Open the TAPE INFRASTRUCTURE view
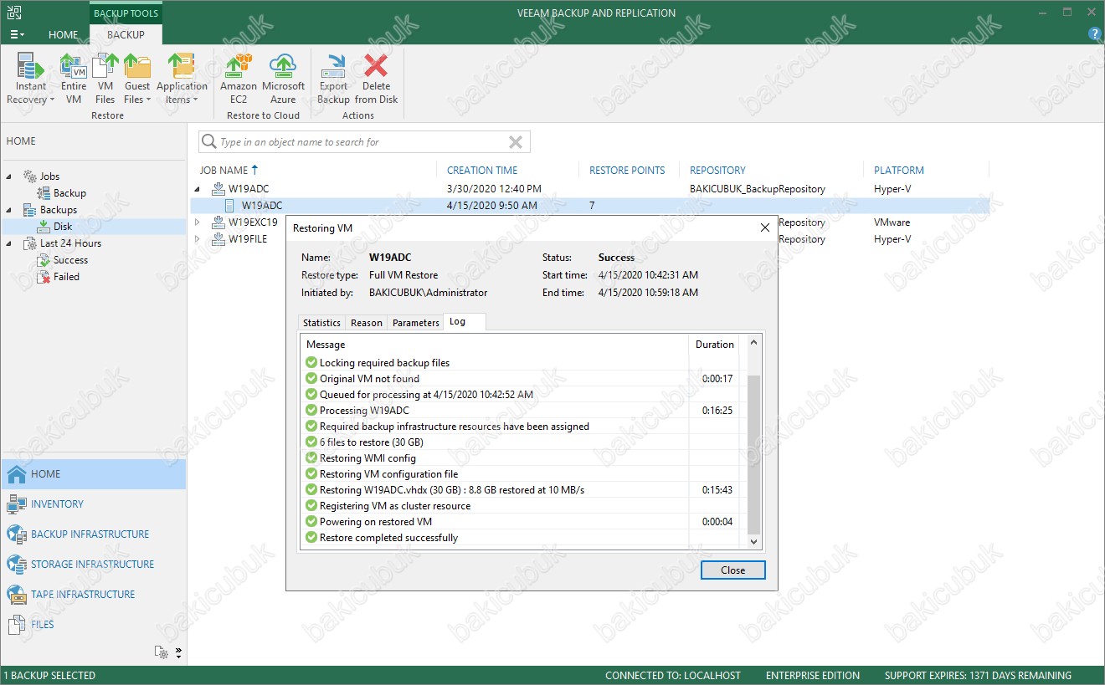 coord(93,595)
